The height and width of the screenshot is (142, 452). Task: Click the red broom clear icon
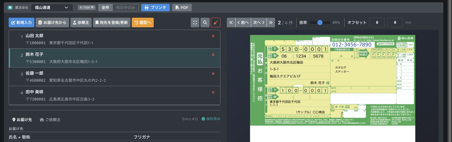pyautogui.click(x=216, y=22)
